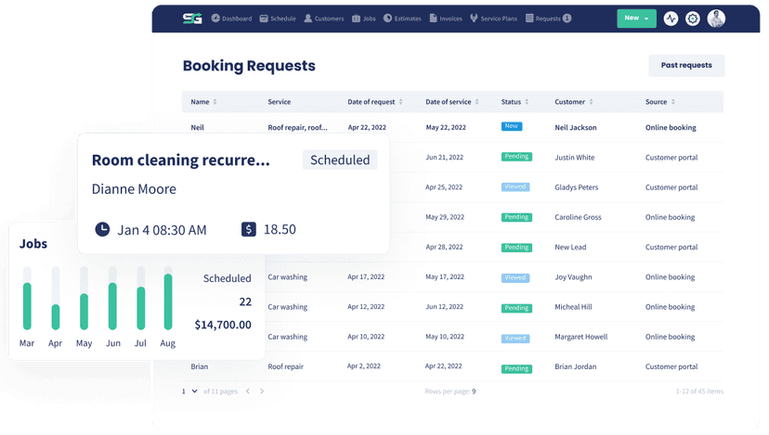
Task: Click the Invoices document icon
Action: [x=433, y=19]
